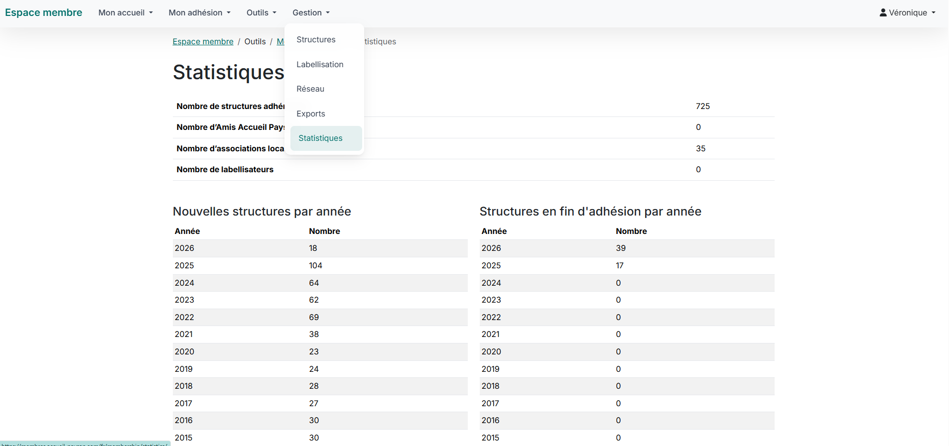The height and width of the screenshot is (446, 949).
Task: Click the highlighted Statistiques menu item
Action: 320,138
